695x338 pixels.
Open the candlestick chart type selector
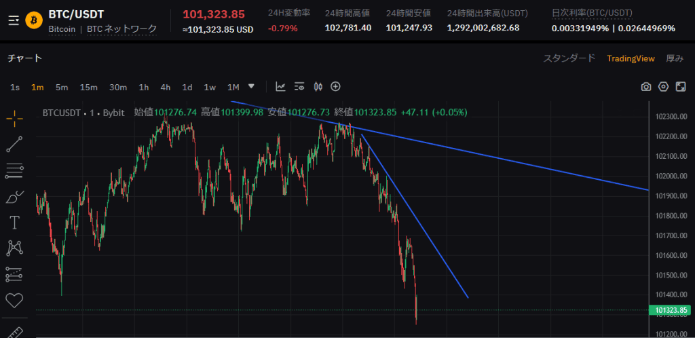click(317, 86)
